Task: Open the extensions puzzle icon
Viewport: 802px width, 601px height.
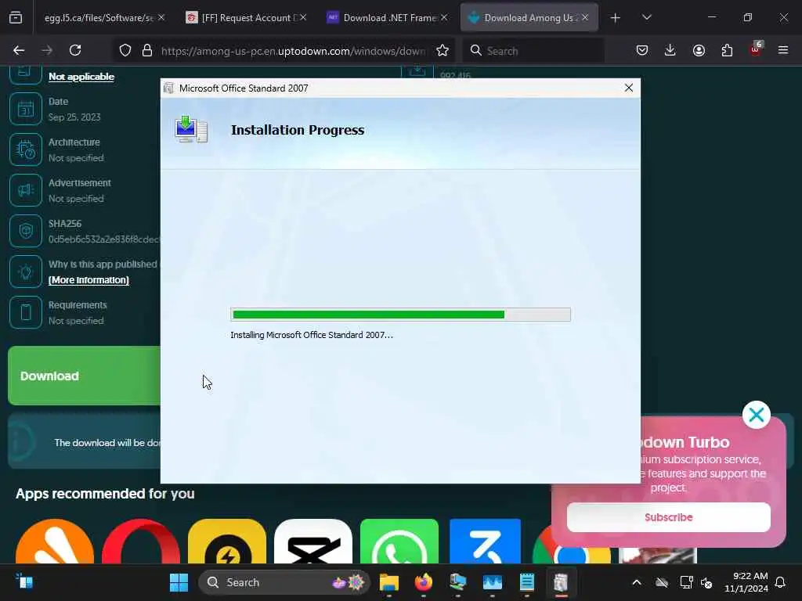Action: (727, 50)
